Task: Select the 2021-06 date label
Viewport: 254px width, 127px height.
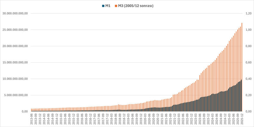Action: [166, 119]
